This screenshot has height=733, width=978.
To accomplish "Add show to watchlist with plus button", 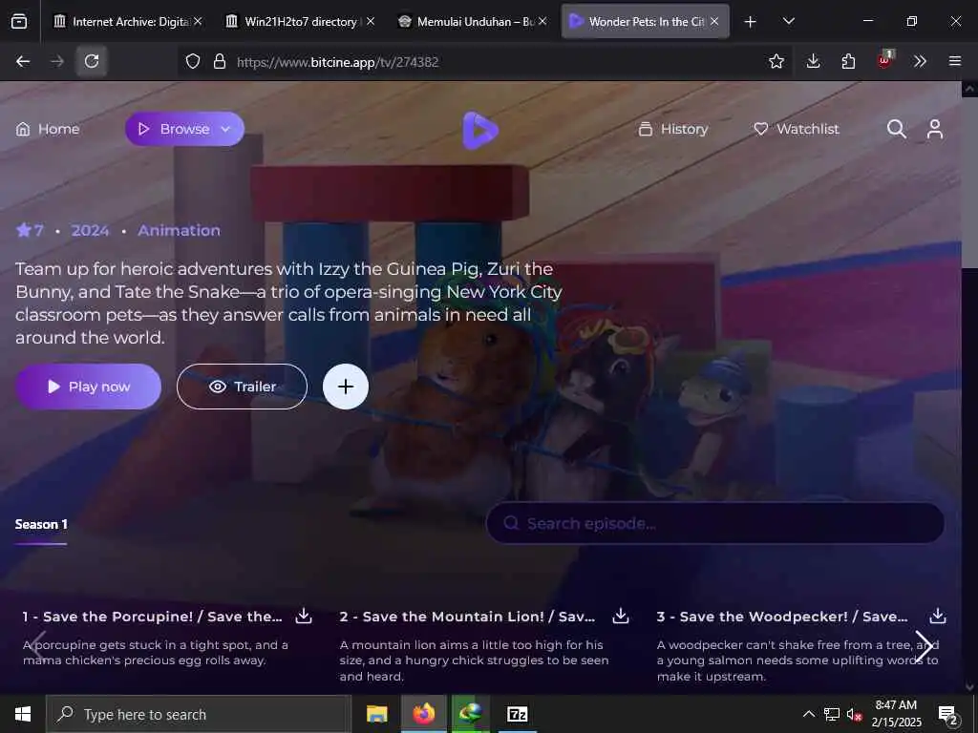I will [346, 387].
